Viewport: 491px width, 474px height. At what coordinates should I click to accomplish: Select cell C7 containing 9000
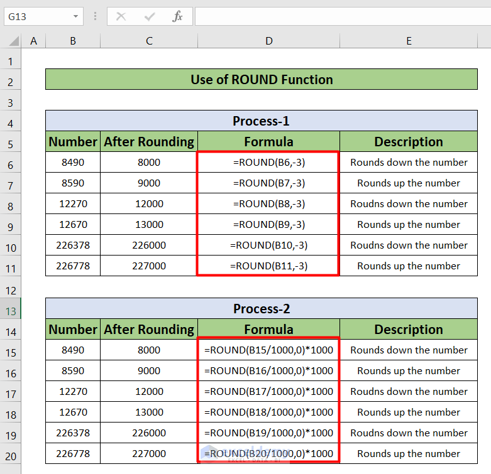pos(149,183)
